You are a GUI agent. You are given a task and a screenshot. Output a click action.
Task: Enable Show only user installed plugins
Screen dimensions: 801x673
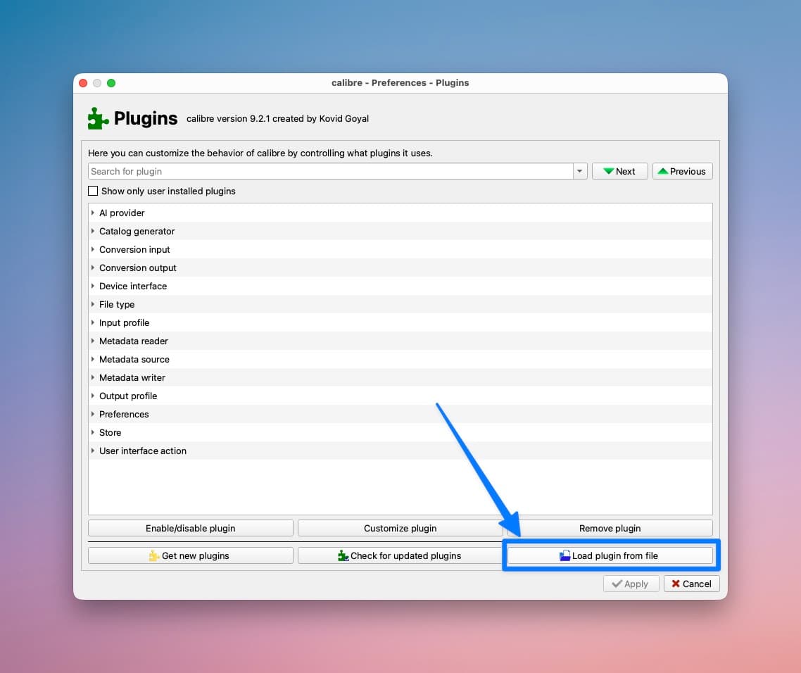coord(93,191)
